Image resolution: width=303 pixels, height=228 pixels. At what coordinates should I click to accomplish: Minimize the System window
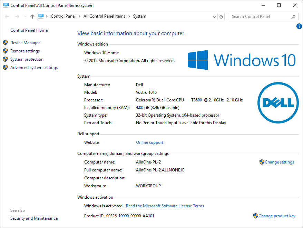coord(263,5)
